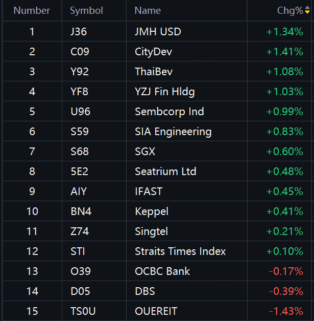The image size is (314, 321).
Task: Open the OUEREIT entry
Action: click(x=156, y=311)
